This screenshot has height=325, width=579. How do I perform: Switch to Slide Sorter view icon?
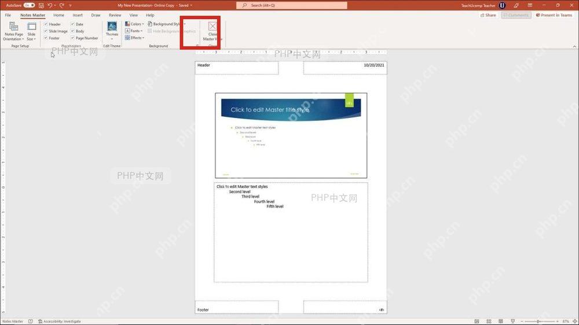click(x=489, y=322)
